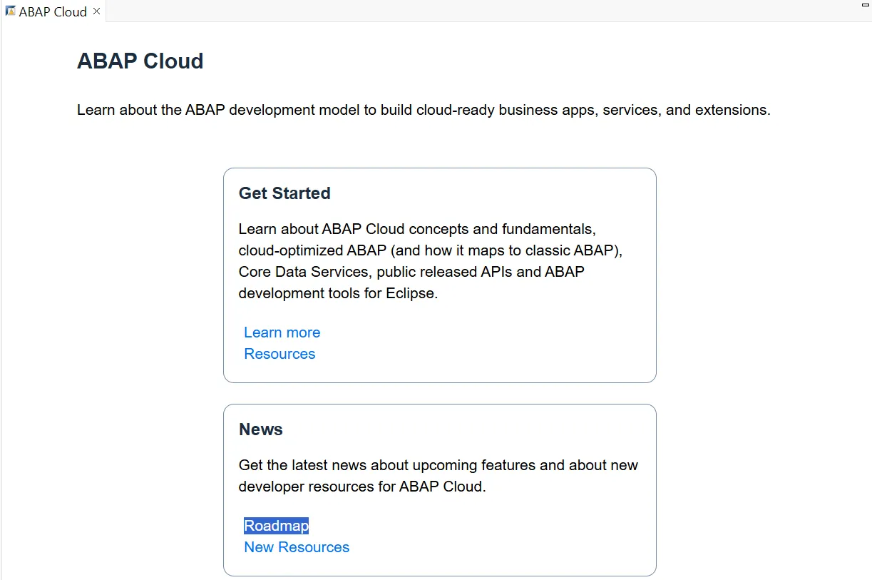Click 'developer resources for ABAP Cloud' text
Viewport: 872px width, 580px height.
click(361, 487)
